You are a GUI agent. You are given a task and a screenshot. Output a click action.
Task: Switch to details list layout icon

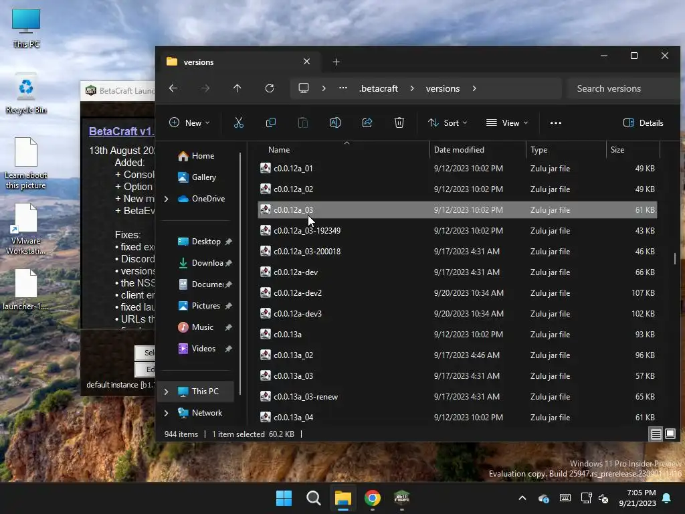point(656,434)
